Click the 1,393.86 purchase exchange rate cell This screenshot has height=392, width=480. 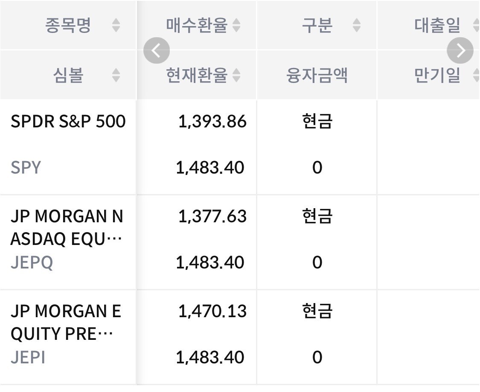pos(212,122)
